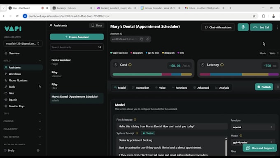Switch to the Analysis tab
280x158 pixels.
222,88
